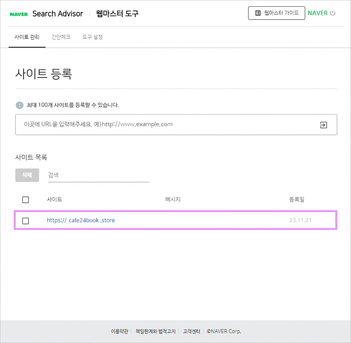Viewport: 351px width, 343px height.
Task: Click the info icon beside the site limit notice
Action: click(19, 105)
